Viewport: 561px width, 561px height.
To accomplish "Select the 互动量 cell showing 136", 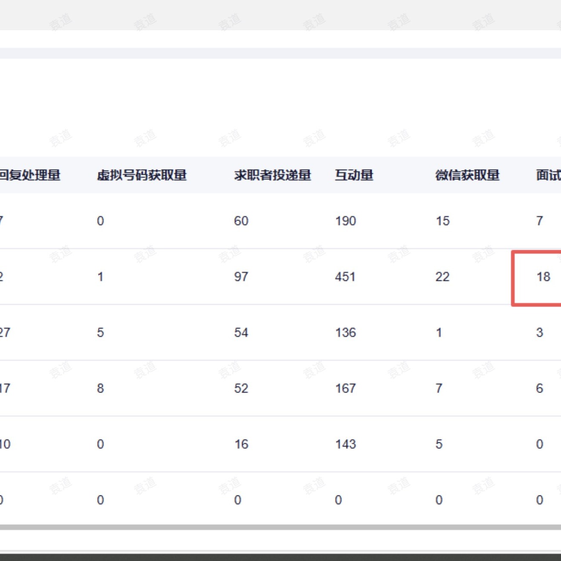I will pyautogui.click(x=345, y=333).
